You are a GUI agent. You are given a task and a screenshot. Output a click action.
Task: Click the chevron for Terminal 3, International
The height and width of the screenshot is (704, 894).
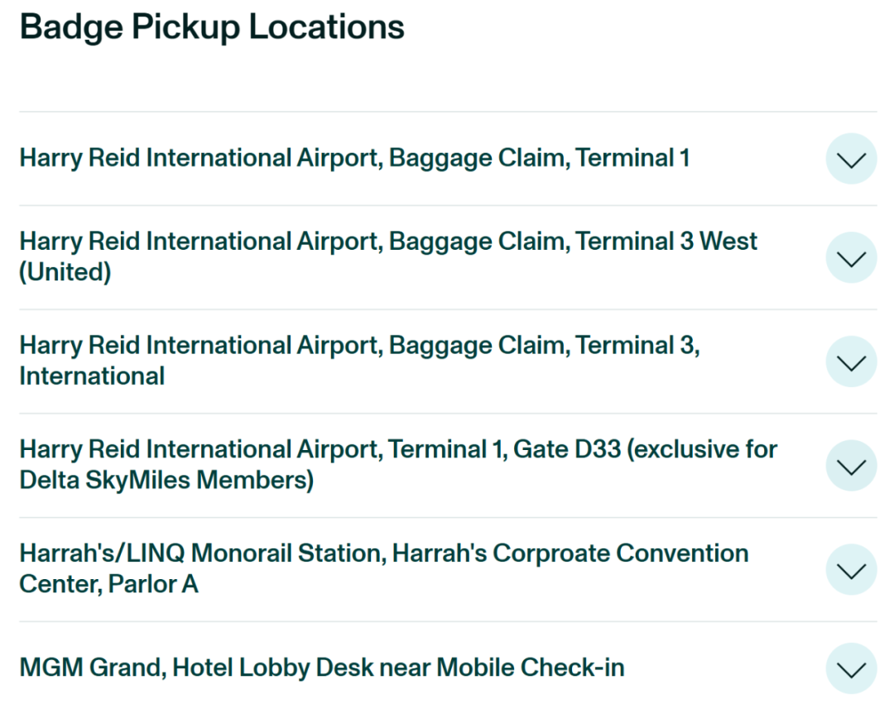(x=851, y=362)
